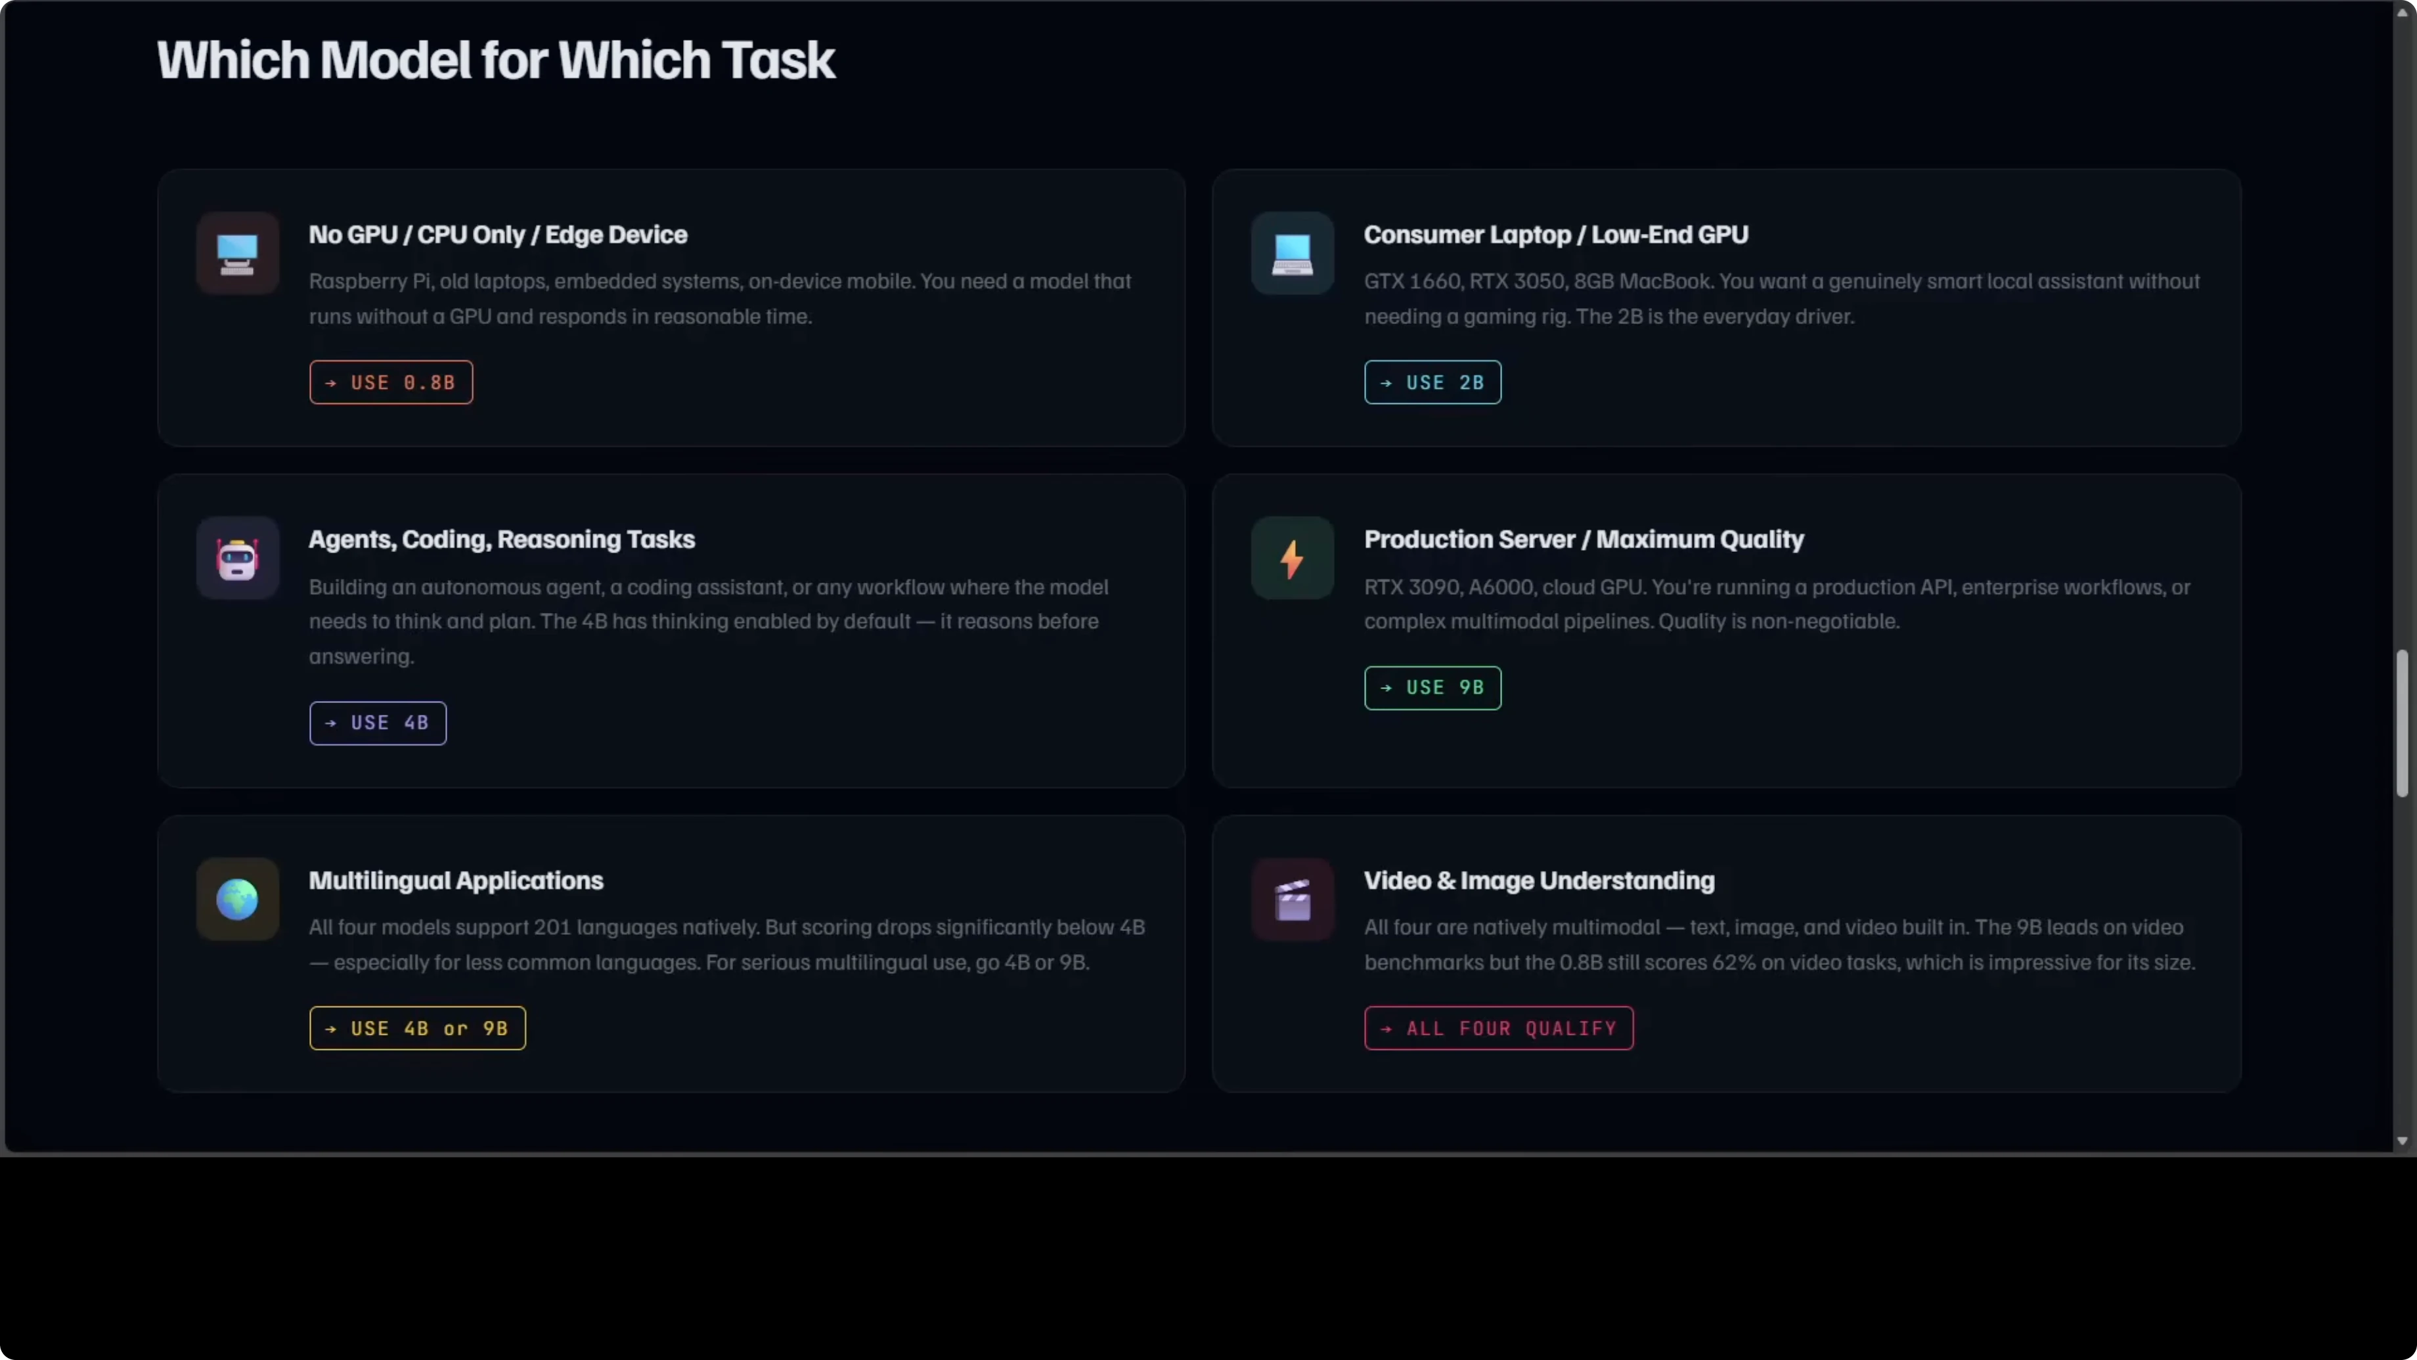Screen dimensions: 2417x1360
Task: Click the 'ALL FOUR QUALIFY' badge
Action: click(1497, 1029)
